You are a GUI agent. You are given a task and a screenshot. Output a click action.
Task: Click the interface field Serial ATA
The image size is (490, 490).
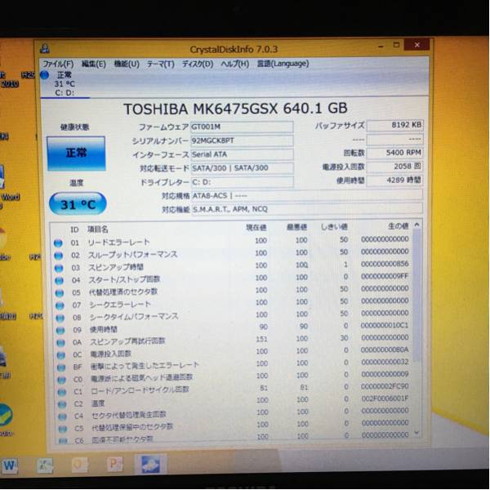[242, 154]
